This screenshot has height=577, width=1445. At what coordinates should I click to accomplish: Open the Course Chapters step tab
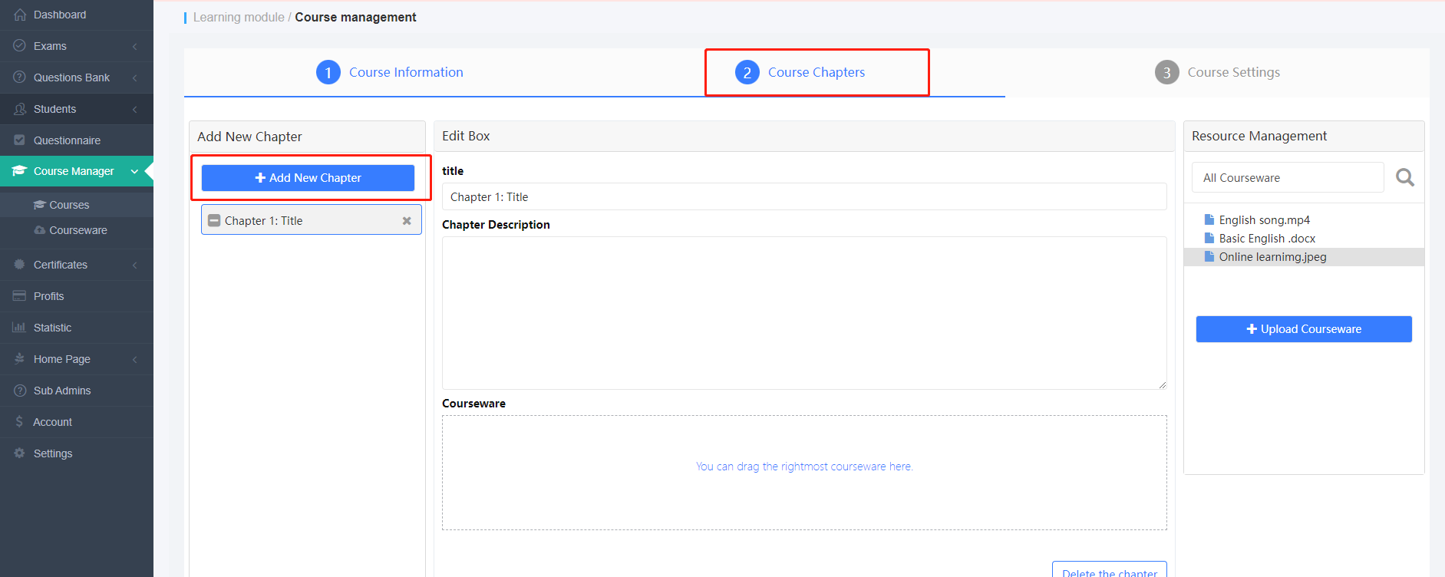point(800,72)
